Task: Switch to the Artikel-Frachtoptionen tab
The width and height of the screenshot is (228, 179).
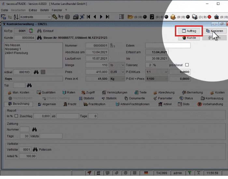Action: click(133, 104)
